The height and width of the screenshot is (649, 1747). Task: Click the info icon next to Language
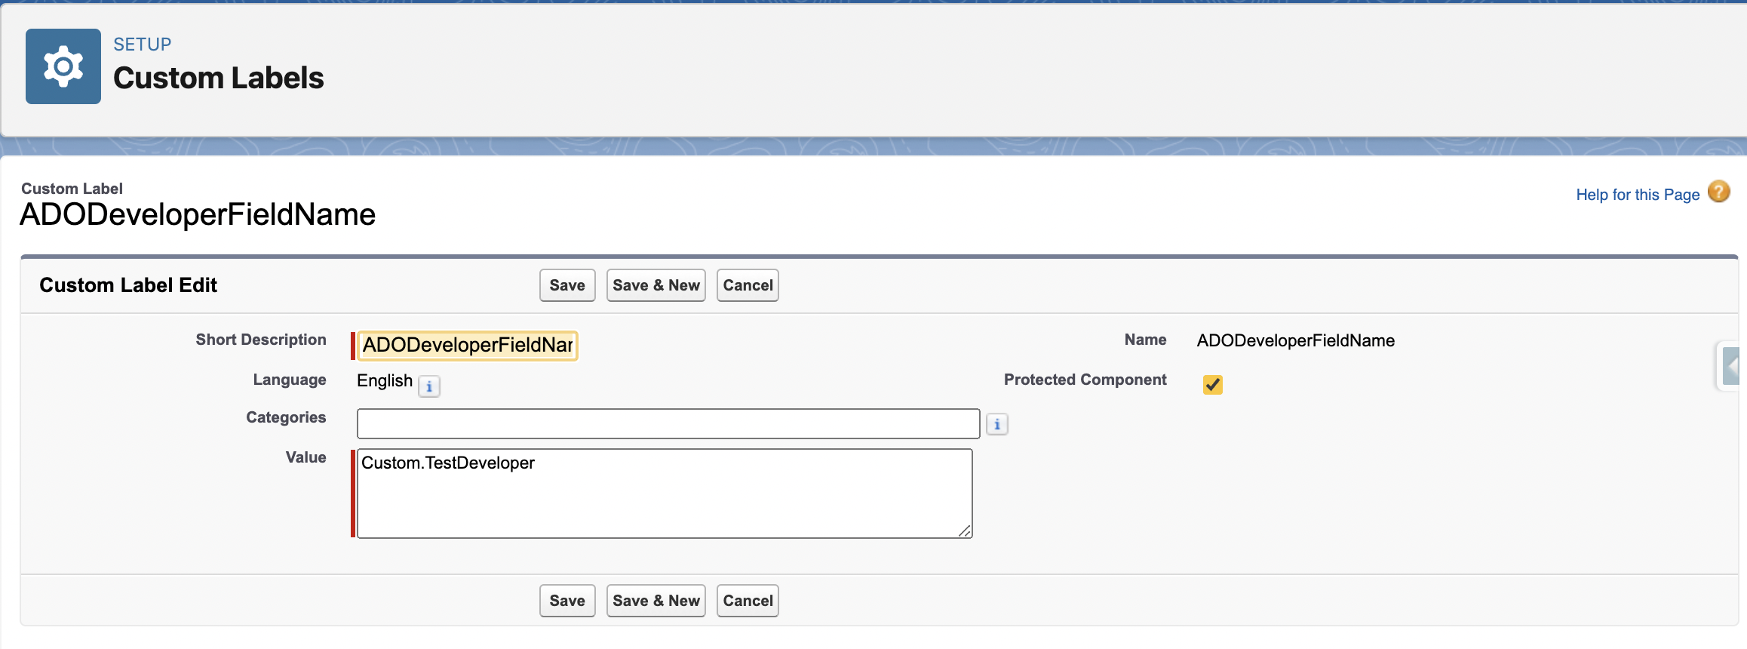click(429, 386)
